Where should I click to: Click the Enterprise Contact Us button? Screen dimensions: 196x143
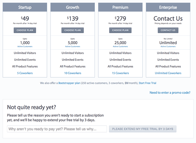click(x=168, y=30)
